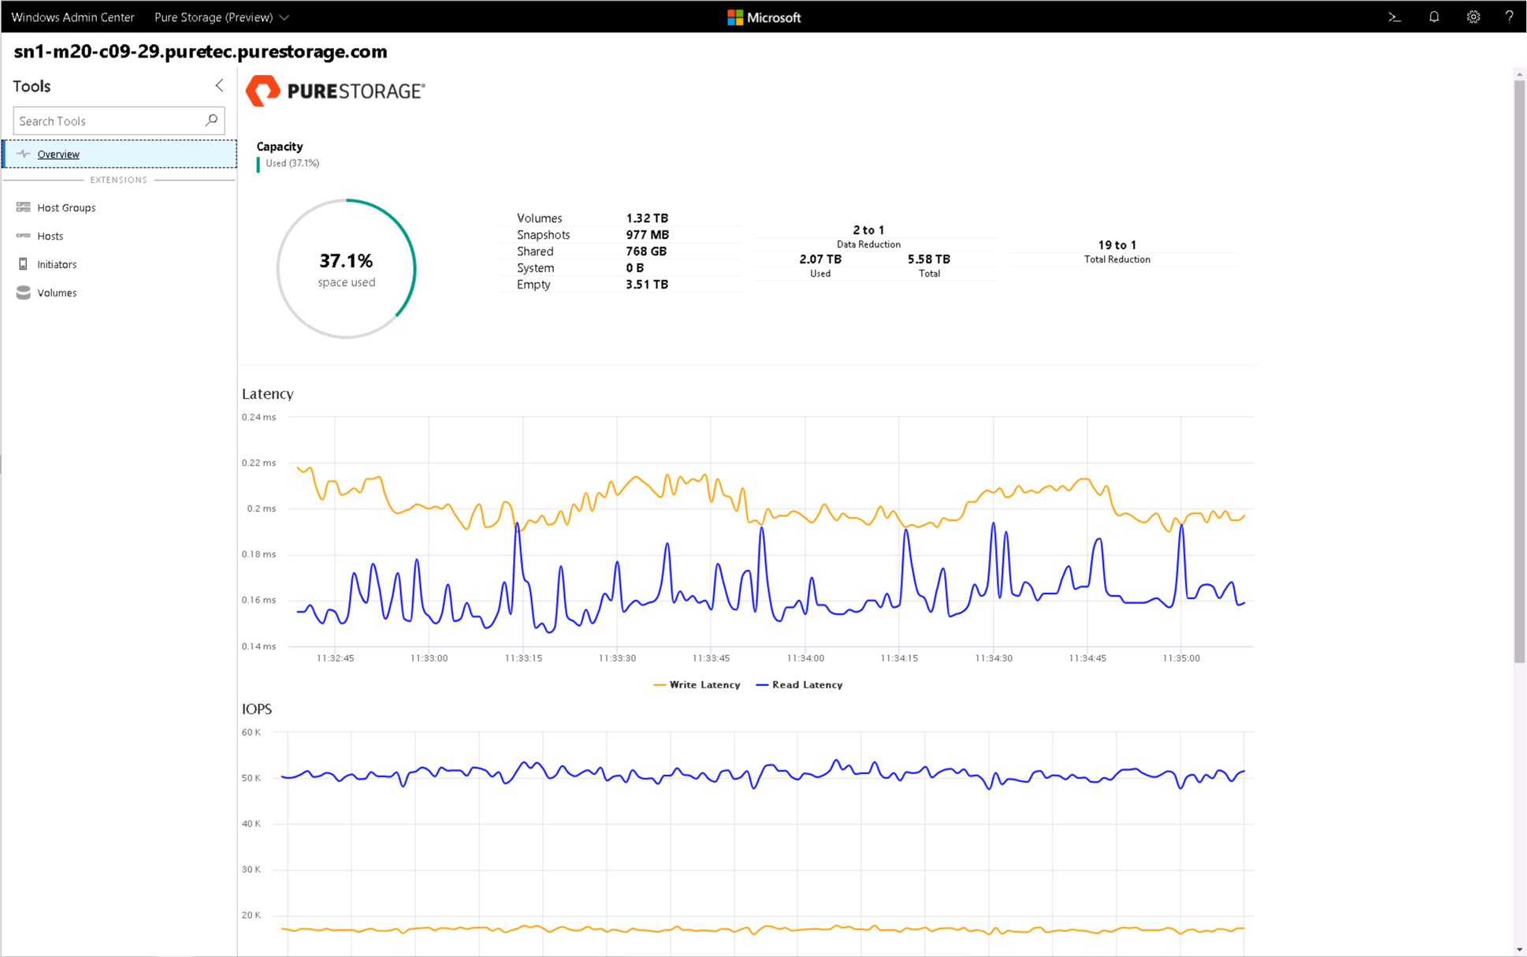The height and width of the screenshot is (957, 1527).
Task: Toggle Read Latency line visibility in chart
Action: pyautogui.click(x=808, y=685)
